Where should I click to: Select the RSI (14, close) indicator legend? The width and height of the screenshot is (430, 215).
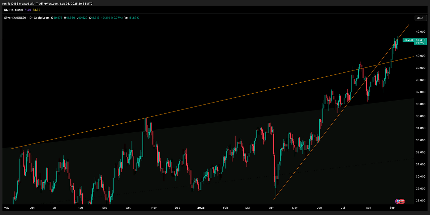(13, 10)
